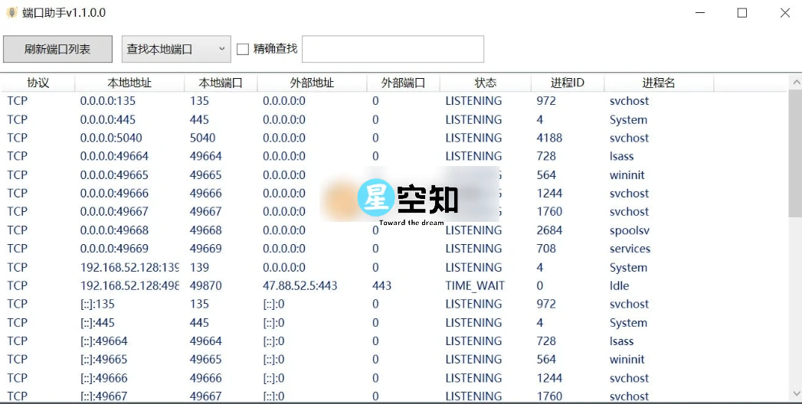Click scrollbar down arrow

tap(796, 393)
